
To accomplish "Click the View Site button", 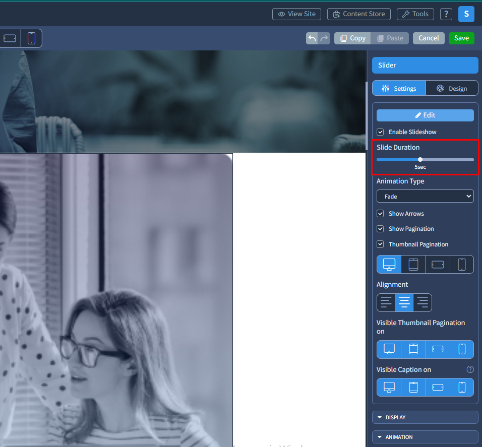I will pyautogui.click(x=296, y=14).
